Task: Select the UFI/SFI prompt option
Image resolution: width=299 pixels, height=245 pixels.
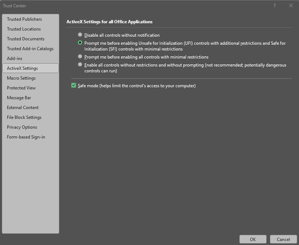Action: [x=80, y=43]
